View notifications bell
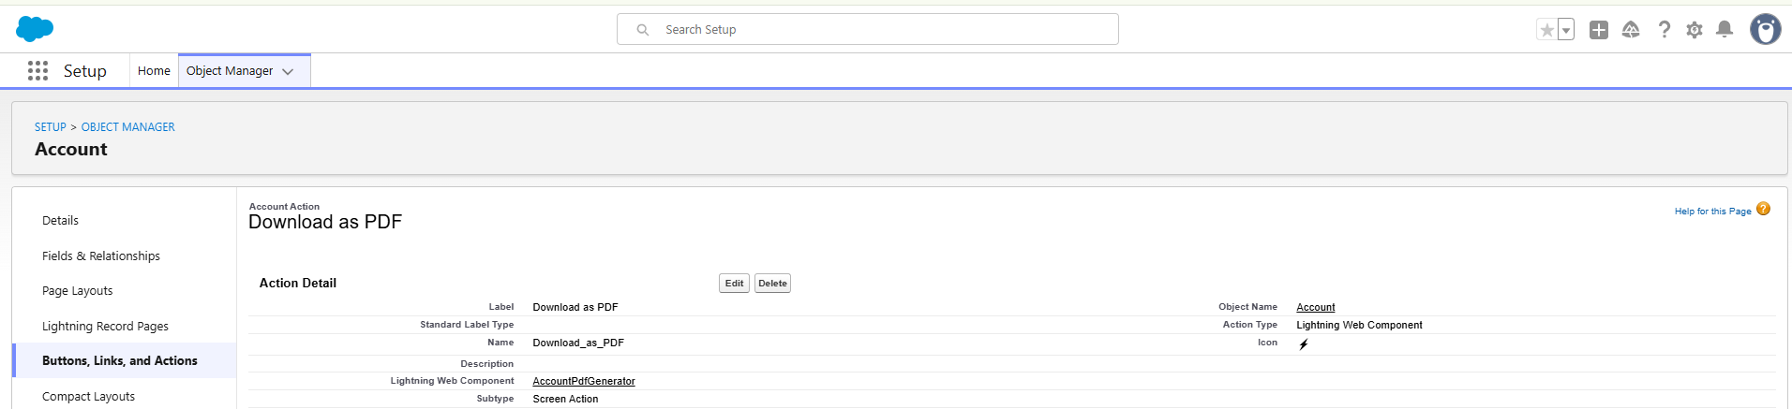The image size is (1792, 409). [x=1725, y=30]
